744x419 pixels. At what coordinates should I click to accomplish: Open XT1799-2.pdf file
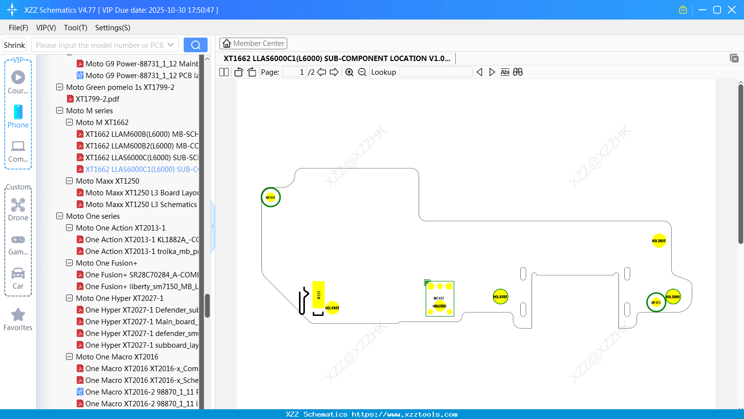(x=97, y=99)
